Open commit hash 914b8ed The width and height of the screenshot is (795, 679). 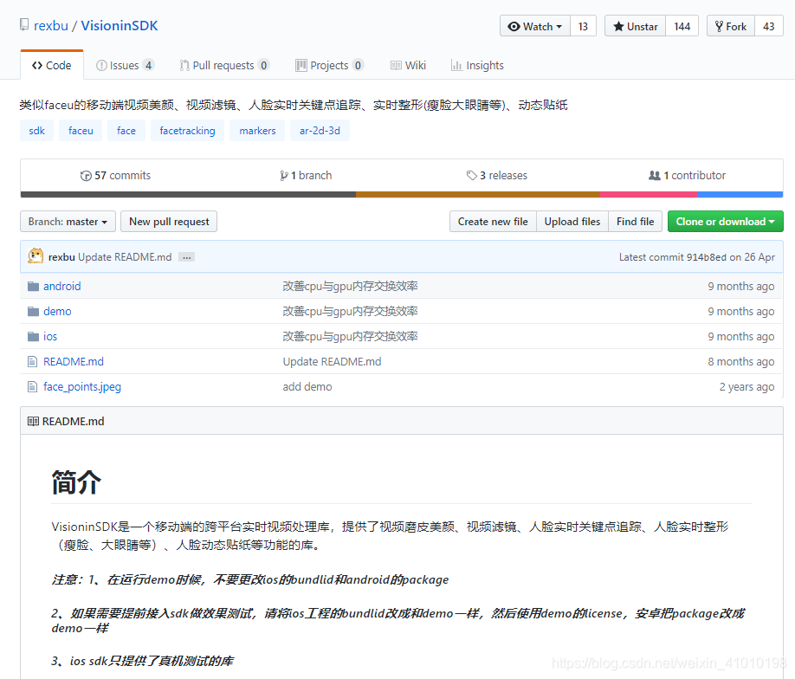(x=707, y=257)
